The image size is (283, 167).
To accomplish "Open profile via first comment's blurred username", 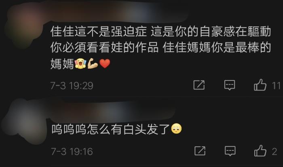I will (x=116, y=13).
